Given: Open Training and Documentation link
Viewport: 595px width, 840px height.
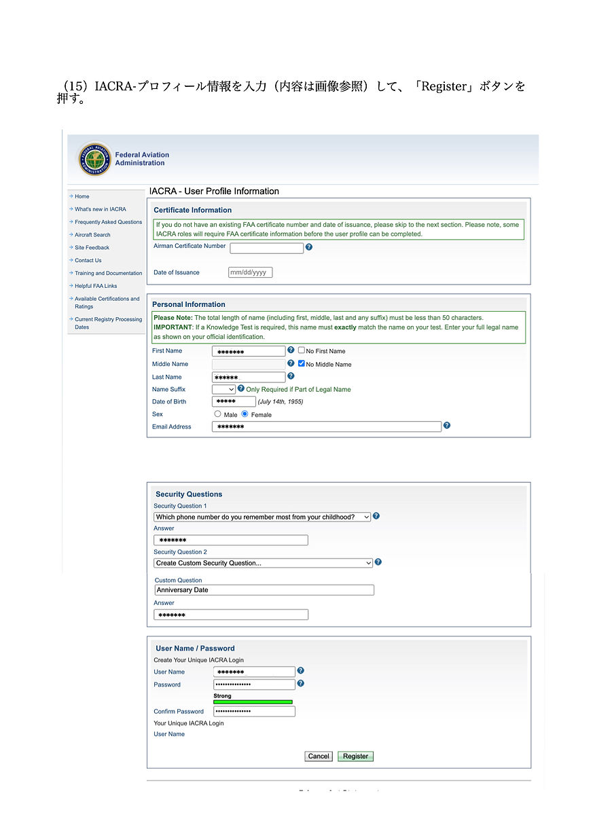Looking at the screenshot, I should point(108,274).
